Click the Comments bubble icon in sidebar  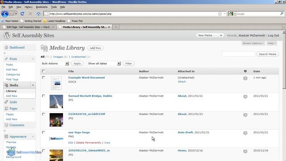(x=6, y=125)
